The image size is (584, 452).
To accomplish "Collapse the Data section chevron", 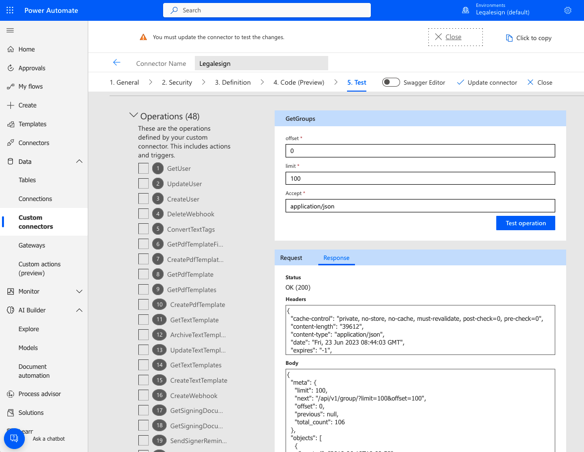I will point(79,161).
